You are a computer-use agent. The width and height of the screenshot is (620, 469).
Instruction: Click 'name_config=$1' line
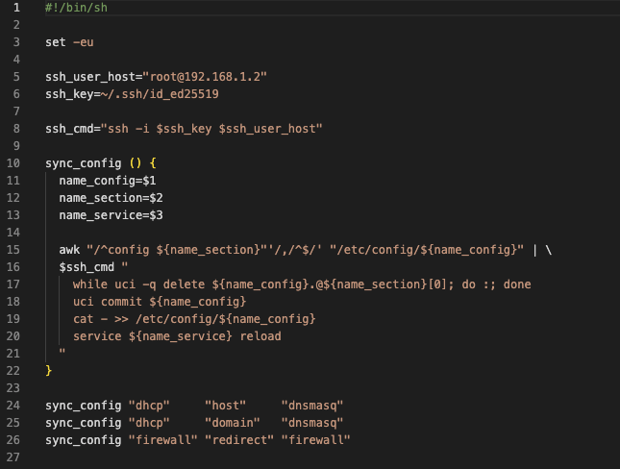coord(108,181)
